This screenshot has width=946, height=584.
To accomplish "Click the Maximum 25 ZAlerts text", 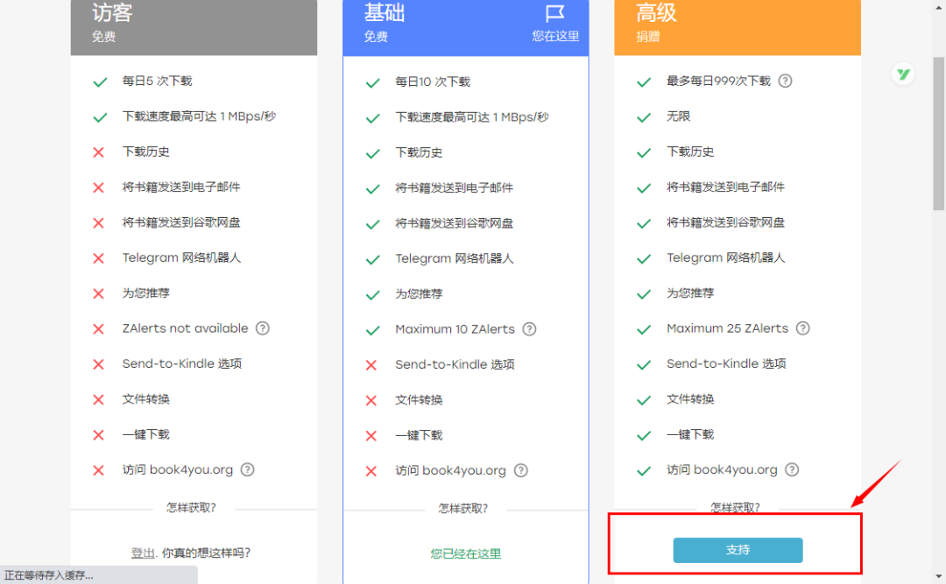I will pyautogui.click(x=728, y=328).
